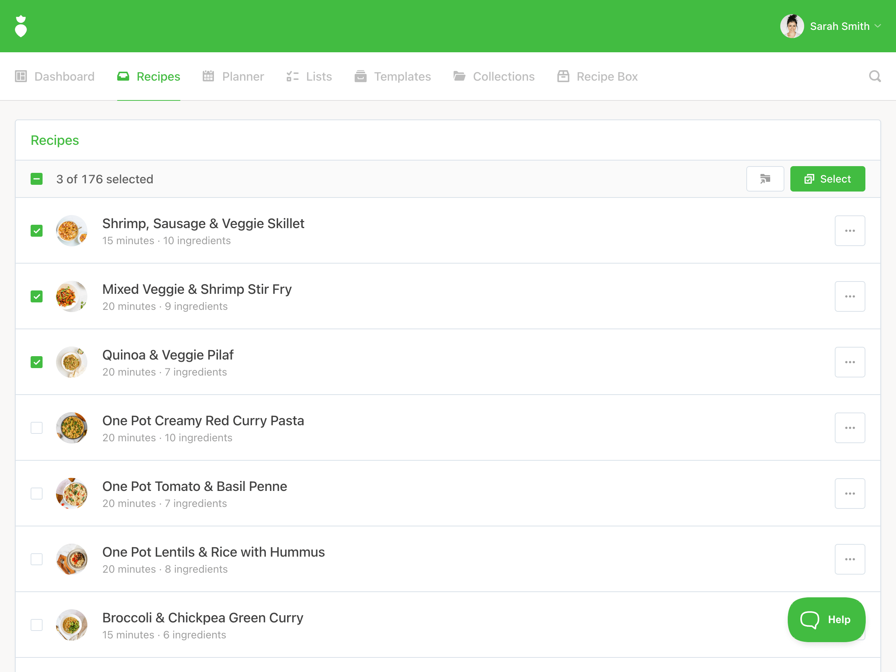Open Planner via its calendar icon
Screen dimensions: 896x672
click(x=208, y=76)
